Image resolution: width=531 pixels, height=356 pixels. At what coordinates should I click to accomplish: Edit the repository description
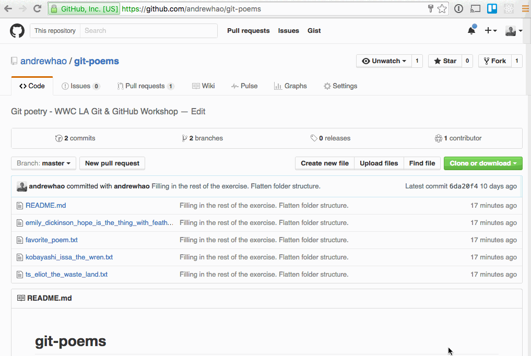198,112
